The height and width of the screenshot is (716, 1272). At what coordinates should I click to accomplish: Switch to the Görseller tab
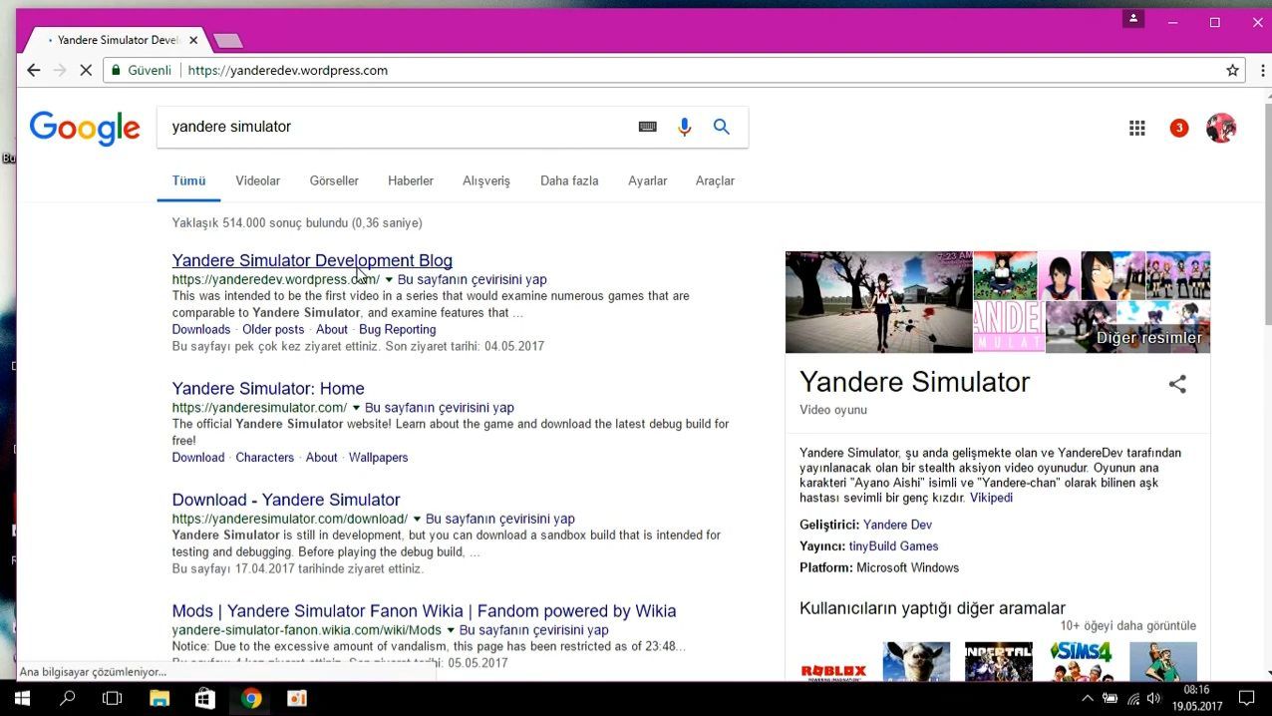pyautogui.click(x=334, y=180)
